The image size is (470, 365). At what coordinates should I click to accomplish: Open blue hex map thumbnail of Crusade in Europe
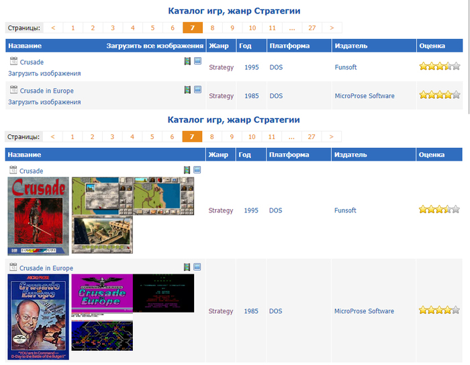pos(102,331)
